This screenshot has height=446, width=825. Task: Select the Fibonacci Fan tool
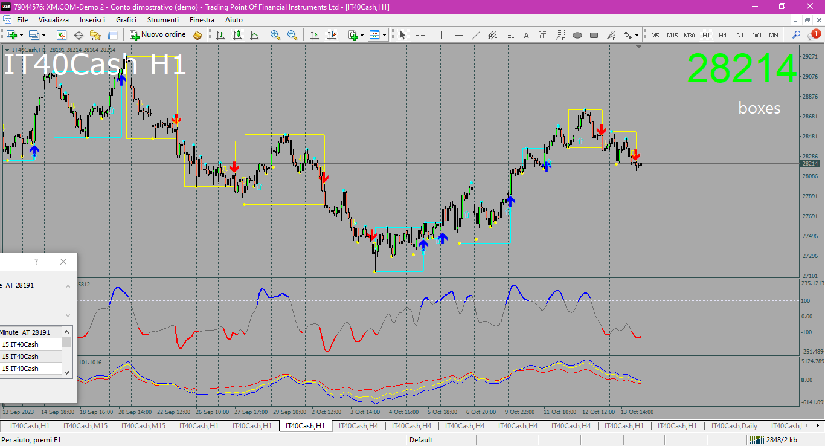pos(611,35)
